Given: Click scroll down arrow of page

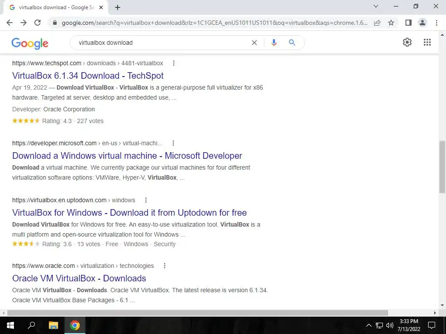Looking at the screenshot, I should point(442,305).
